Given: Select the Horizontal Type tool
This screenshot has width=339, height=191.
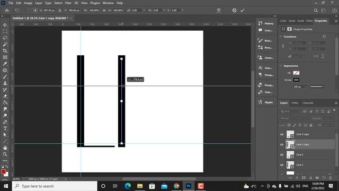Looking at the screenshot, I should pos(5,128).
